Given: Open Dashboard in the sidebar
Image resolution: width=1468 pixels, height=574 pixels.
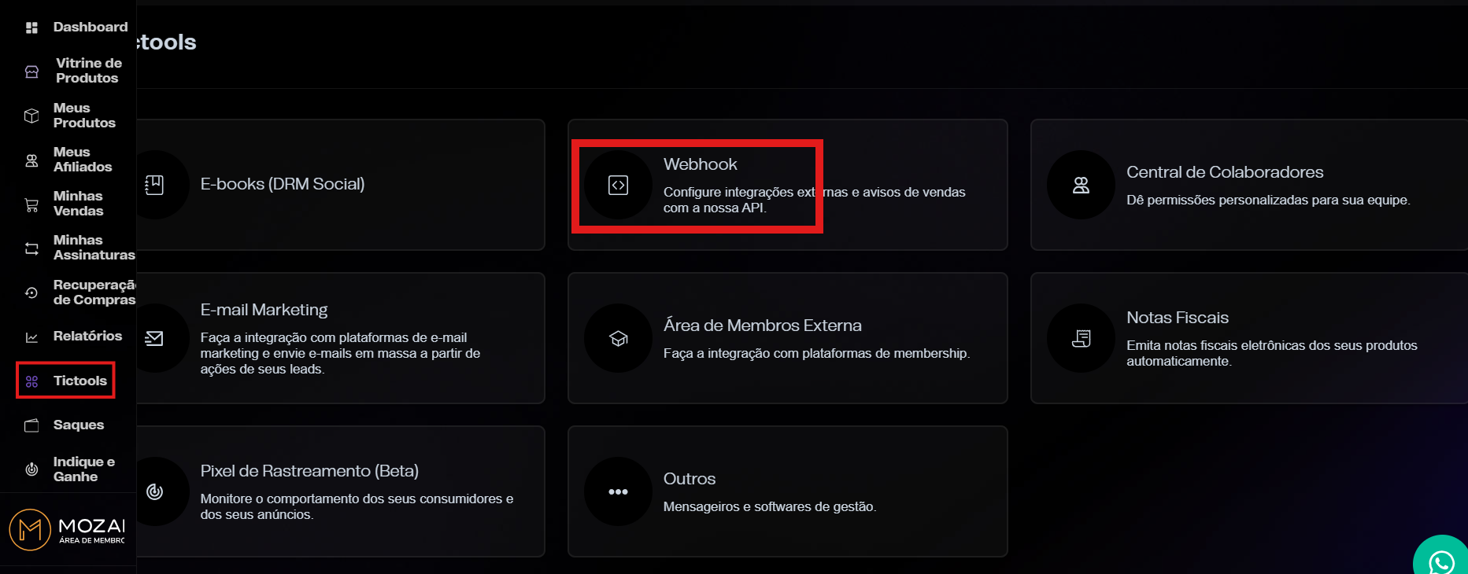Looking at the screenshot, I should pyautogui.click(x=76, y=28).
